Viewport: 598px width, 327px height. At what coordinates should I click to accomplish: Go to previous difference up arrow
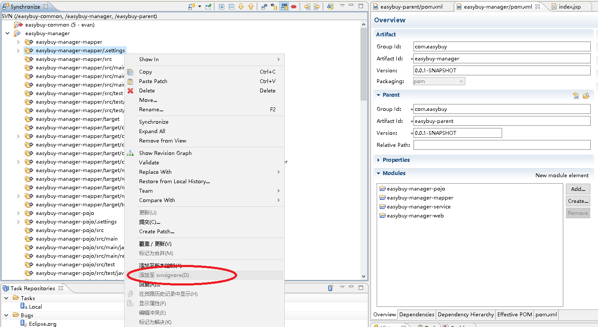pyautogui.click(x=251, y=6)
